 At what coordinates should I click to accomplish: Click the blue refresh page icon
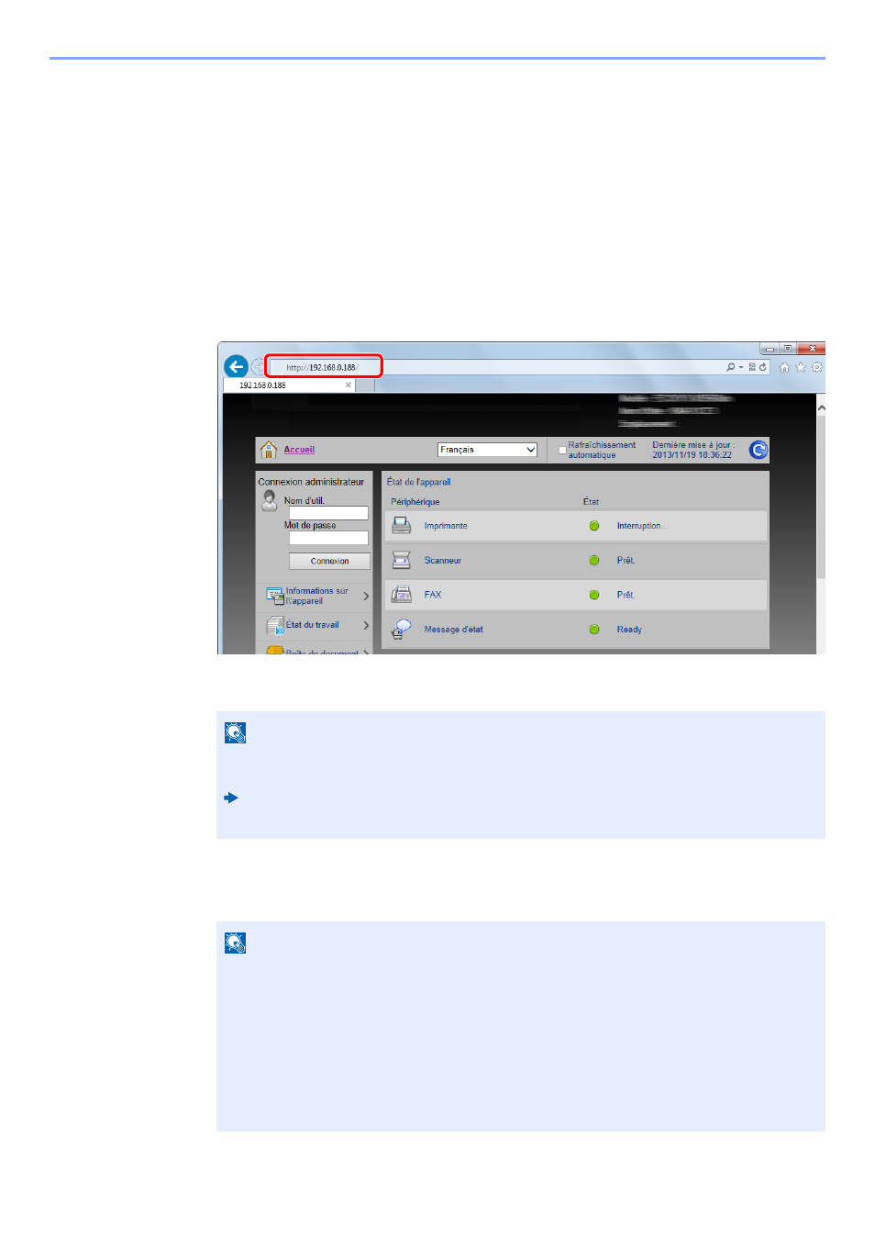[758, 450]
